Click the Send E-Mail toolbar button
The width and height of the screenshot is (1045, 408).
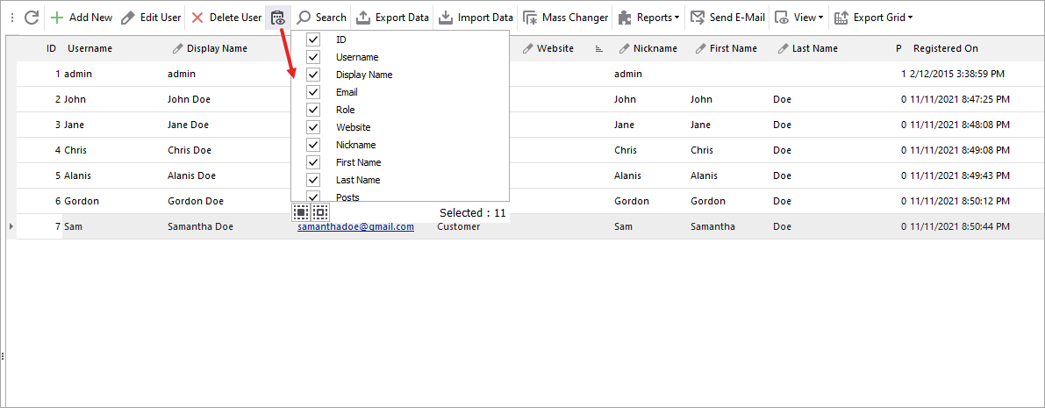[x=727, y=18]
